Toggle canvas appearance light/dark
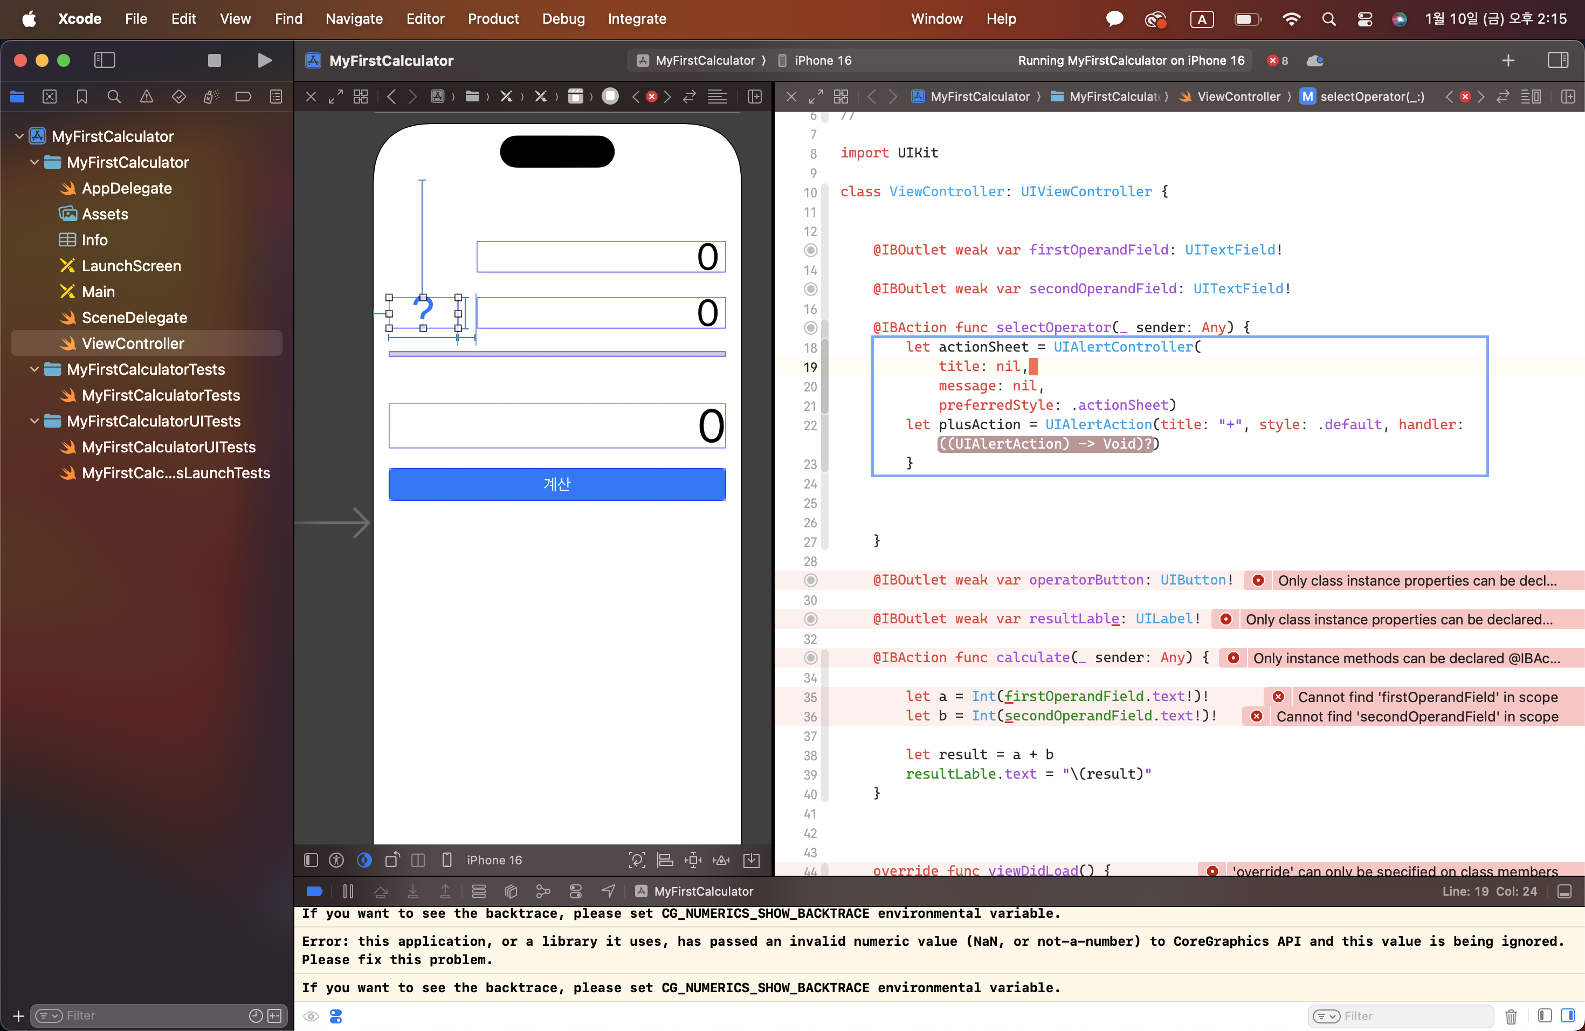Viewport: 1585px width, 1031px height. tap(363, 860)
